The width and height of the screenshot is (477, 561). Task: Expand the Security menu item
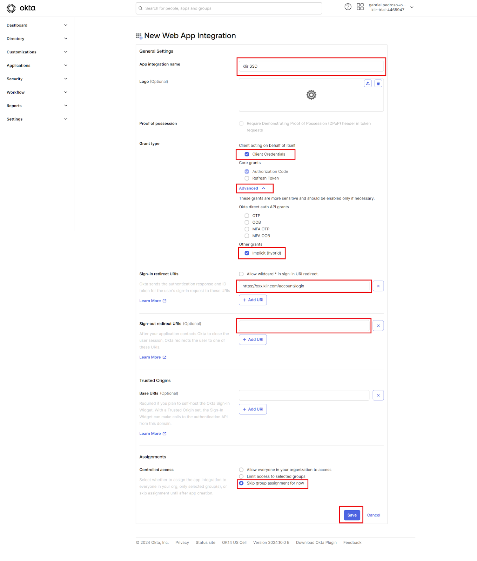36,79
